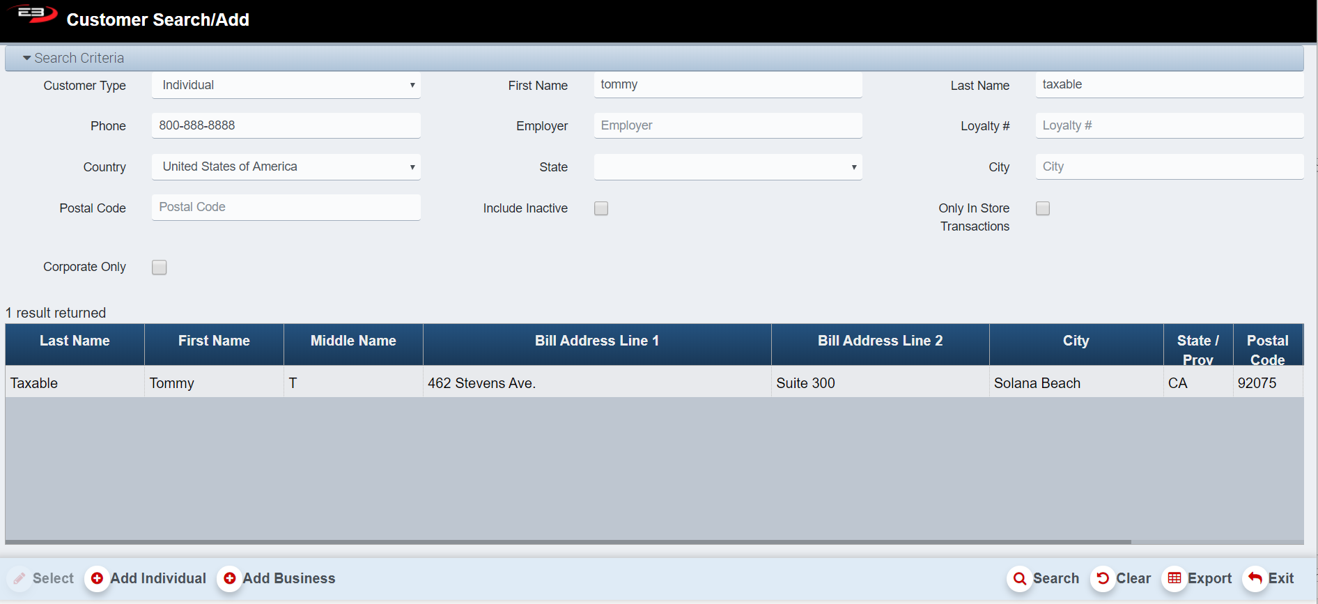Image resolution: width=1318 pixels, height=604 pixels.
Task: Click the red plus icon for Add Individual
Action: (97, 578)
